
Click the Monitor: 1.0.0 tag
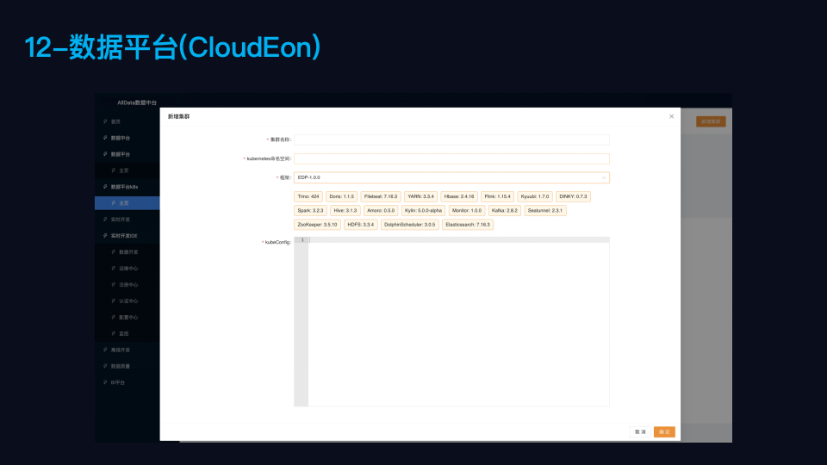(x=467, y=211)
